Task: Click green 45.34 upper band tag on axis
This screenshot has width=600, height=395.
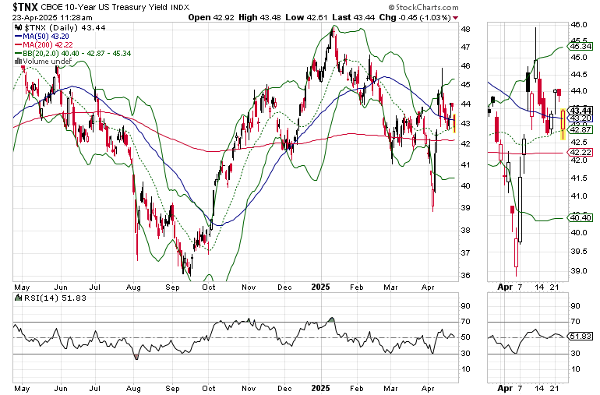Action: [x=581, y=46]
